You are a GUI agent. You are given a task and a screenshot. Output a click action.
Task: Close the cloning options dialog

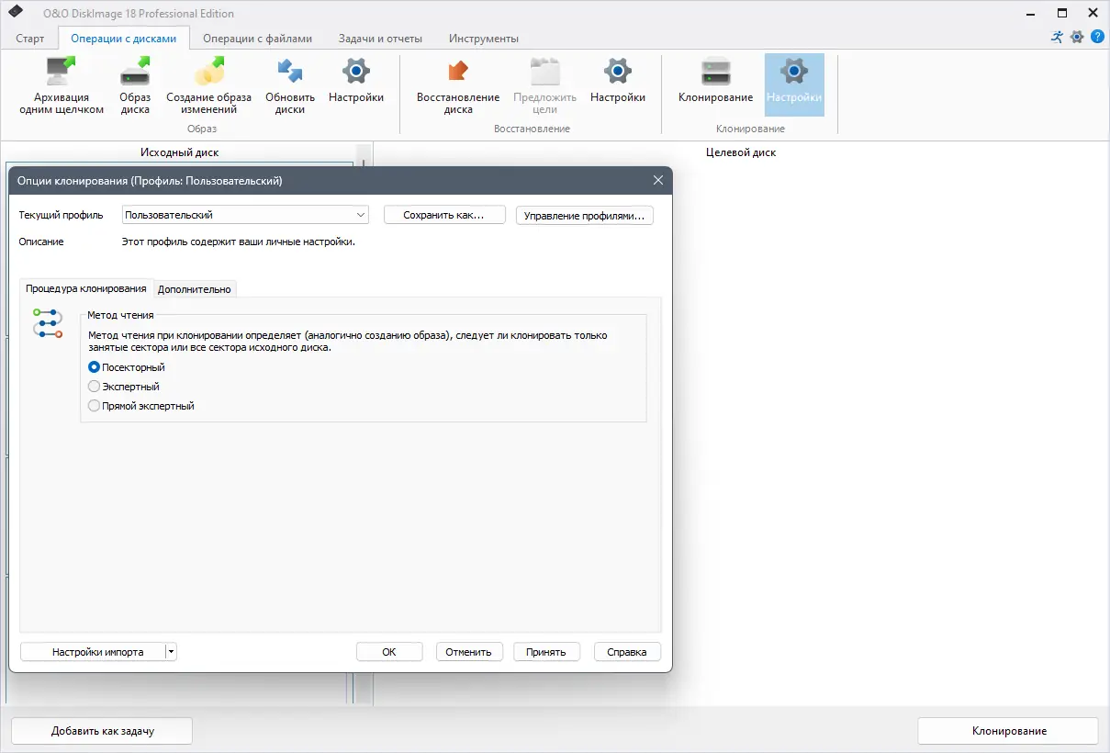tap(657, 181)
